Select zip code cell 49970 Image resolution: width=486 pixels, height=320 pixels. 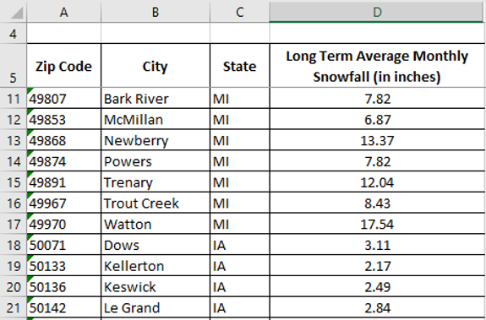click(64, 224)
